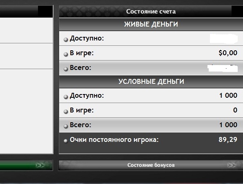
Task: Select the 0 value in play money В игре
Action: tap(235, 110)
